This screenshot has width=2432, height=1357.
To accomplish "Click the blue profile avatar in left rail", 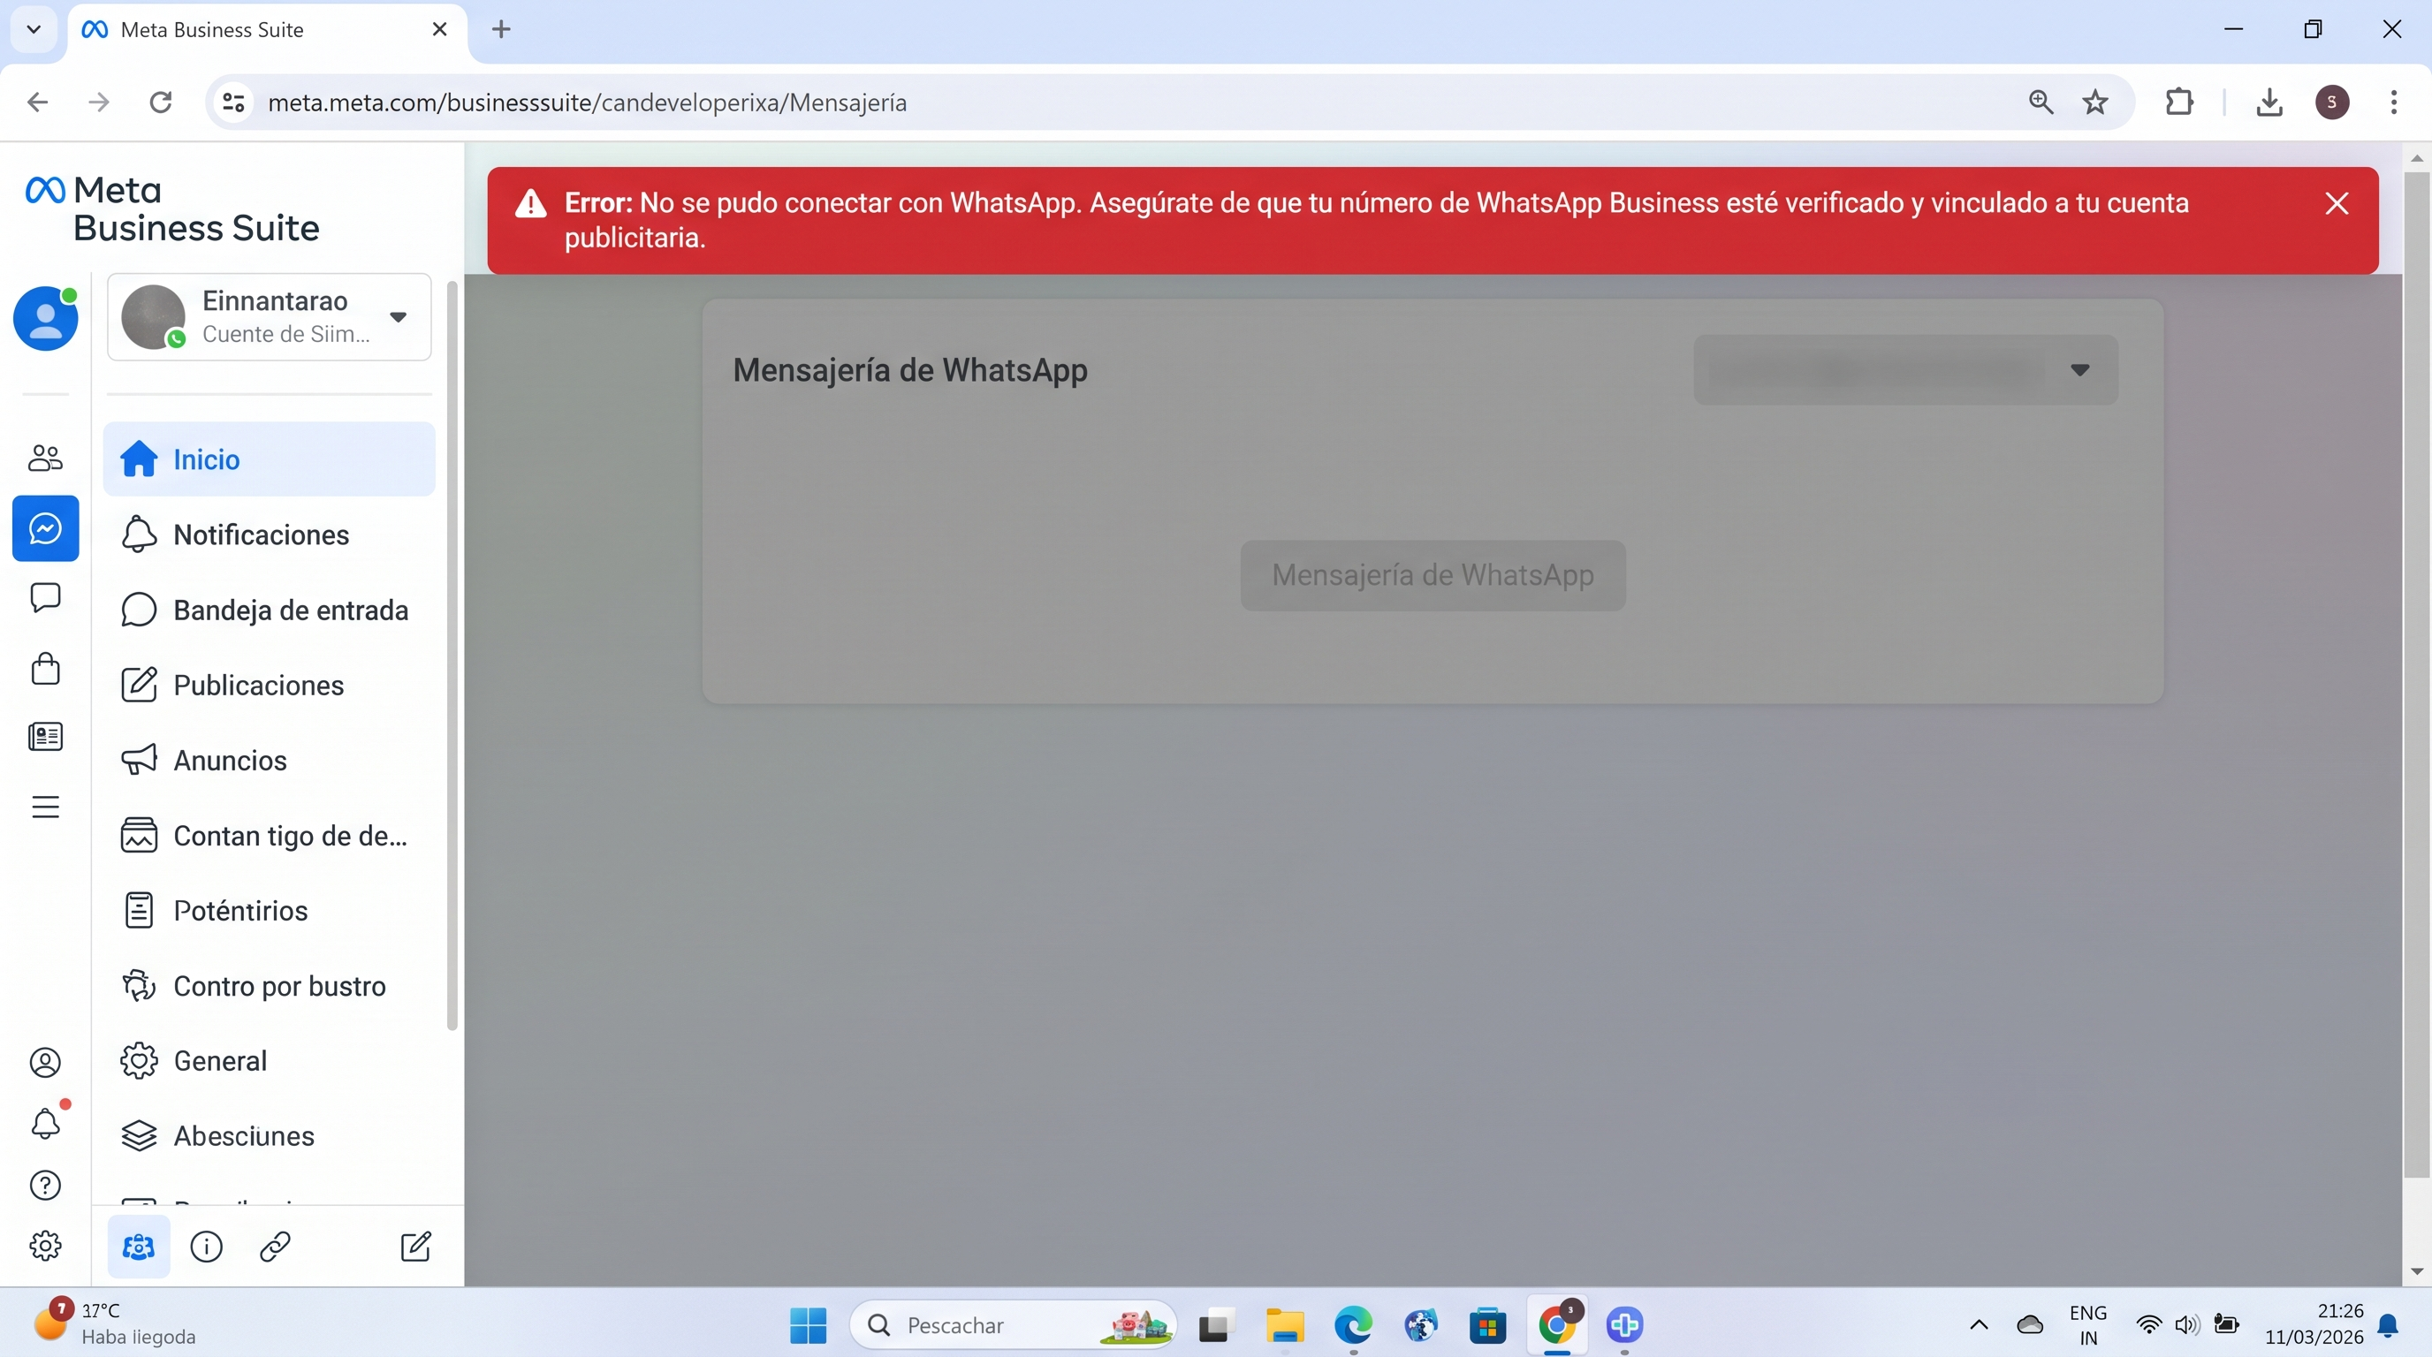I will coord(45,318).
